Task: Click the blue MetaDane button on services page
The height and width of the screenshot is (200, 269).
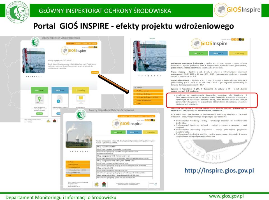Action: click(134, 132)
